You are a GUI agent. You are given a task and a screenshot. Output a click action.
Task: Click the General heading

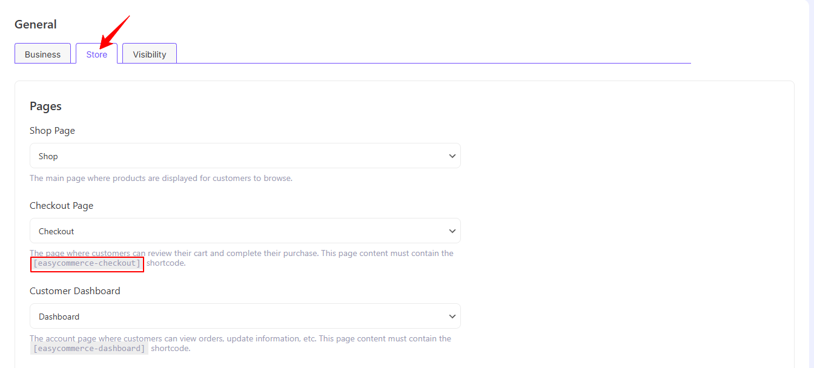tap(36, 25)
